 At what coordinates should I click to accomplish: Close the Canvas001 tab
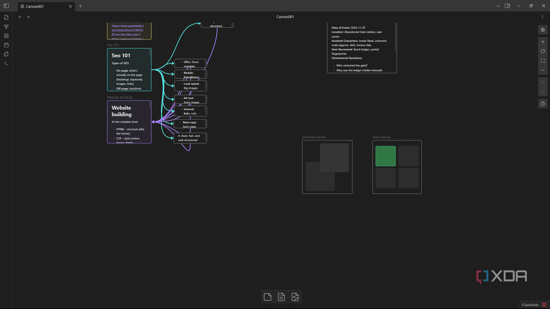point(70,6)
